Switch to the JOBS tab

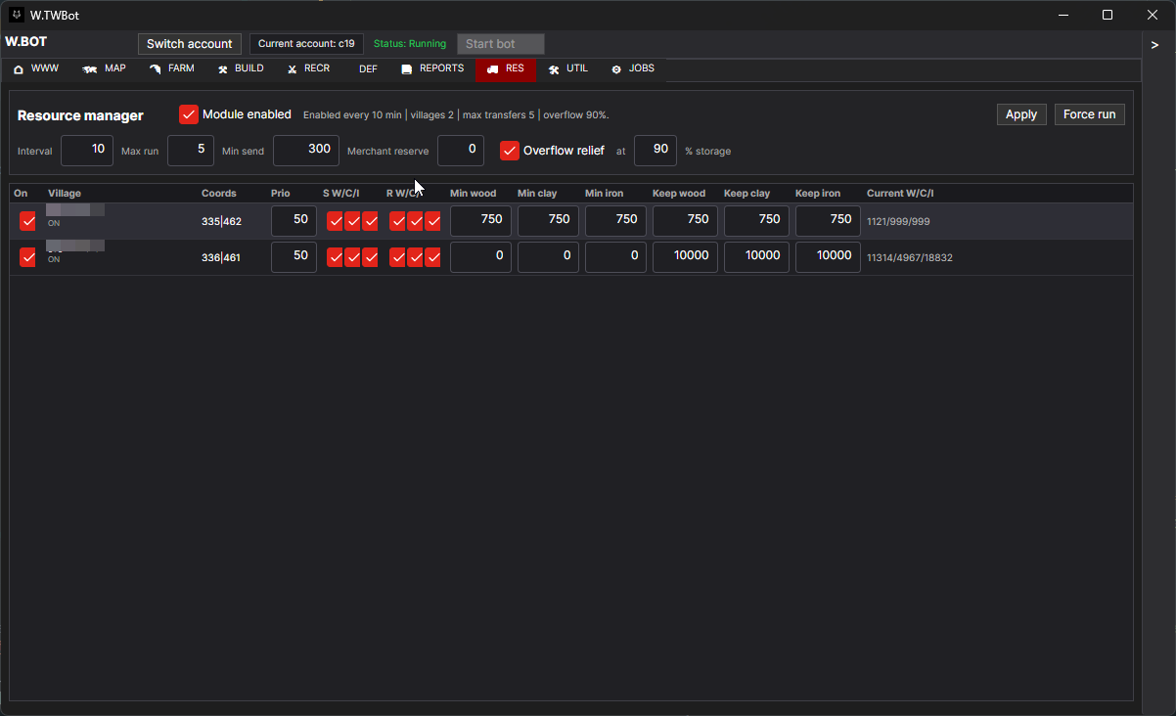pos(633,69)
